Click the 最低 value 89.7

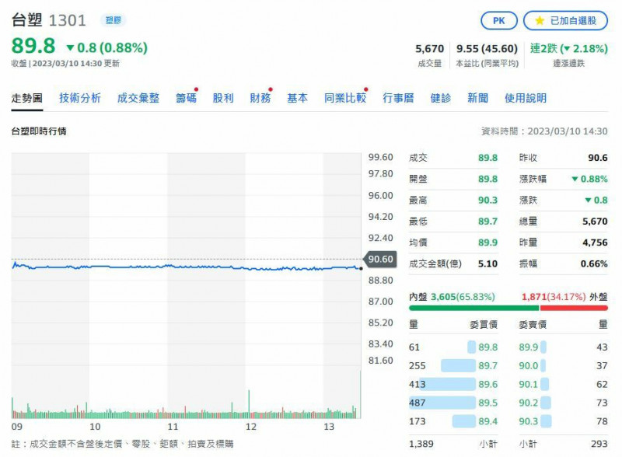[x=487, y=222]
